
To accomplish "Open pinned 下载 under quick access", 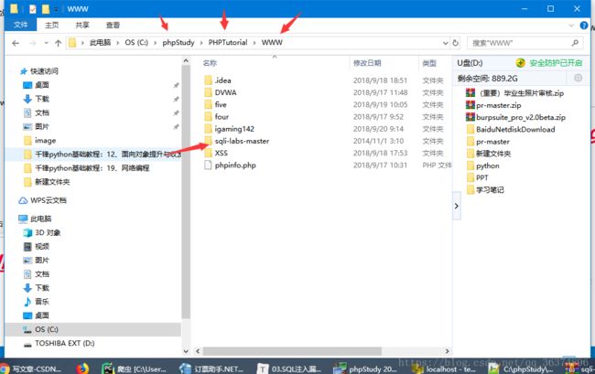I will click(42, 99).
